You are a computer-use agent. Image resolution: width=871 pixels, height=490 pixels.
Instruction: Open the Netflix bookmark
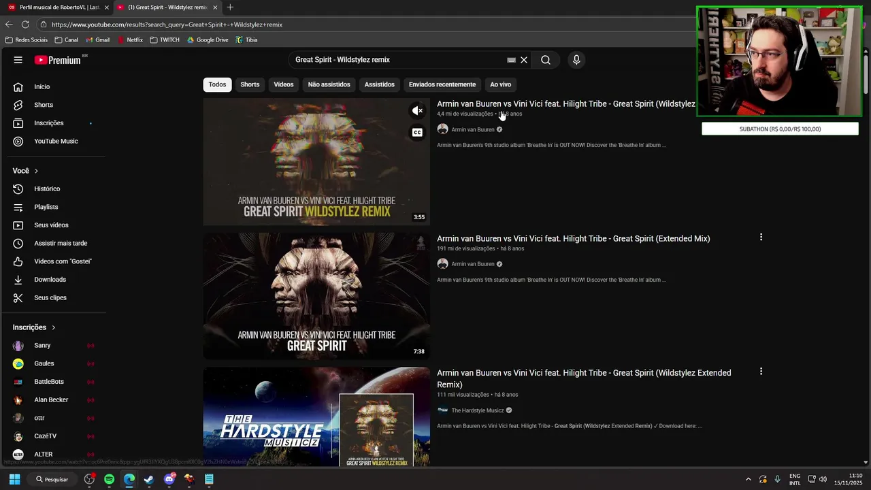pyautogui.click(x=130, y=40)
